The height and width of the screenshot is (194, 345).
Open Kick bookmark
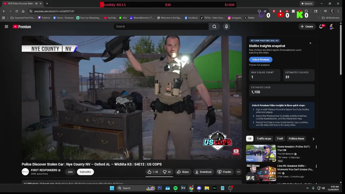click(x=123, y=18)
